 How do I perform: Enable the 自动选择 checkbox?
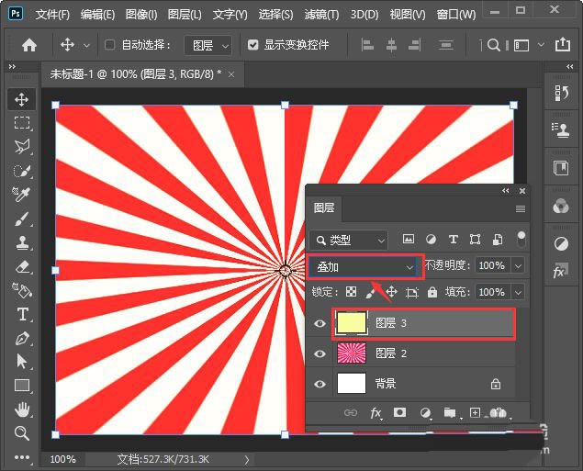point(109,45)
